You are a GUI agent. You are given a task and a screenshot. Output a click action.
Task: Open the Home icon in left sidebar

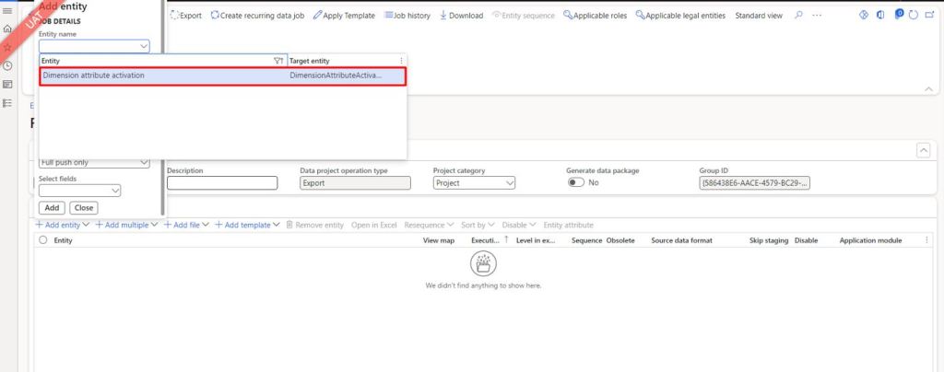[x=7, y=29]
